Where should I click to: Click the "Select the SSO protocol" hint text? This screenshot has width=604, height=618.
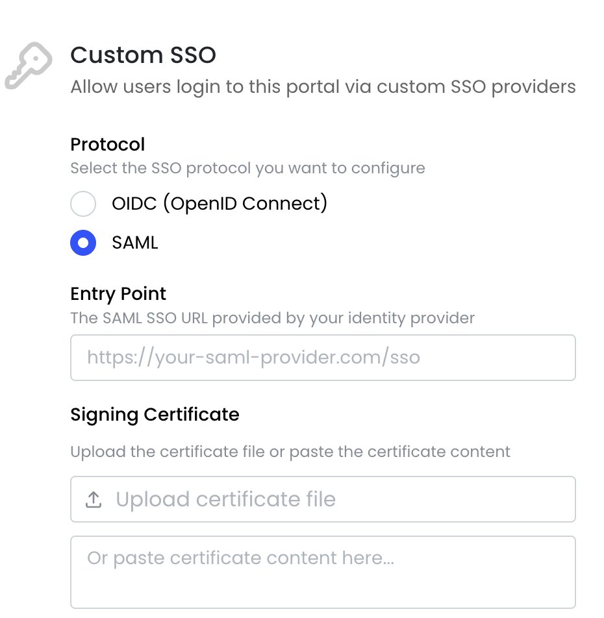point(247,169)
